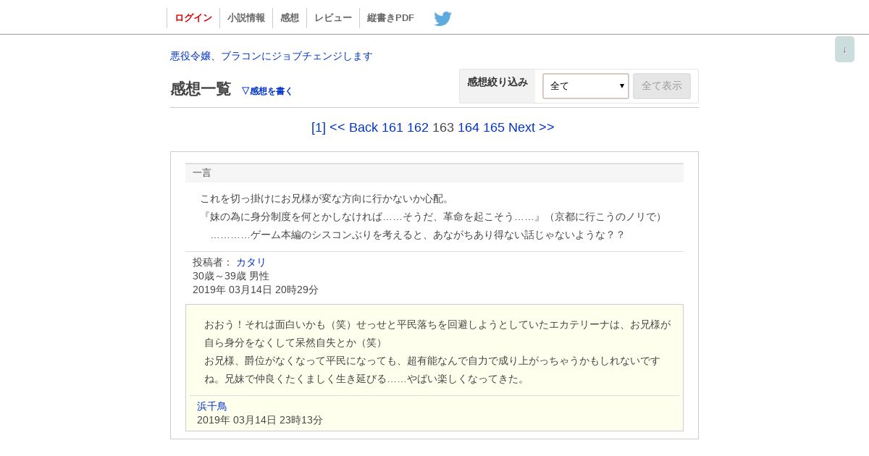Image resolution: width=869 pixels, height=456 pixels.
Task: Select reply line starting おおう！それは面白いかも
Action: (x=437, y=324)
